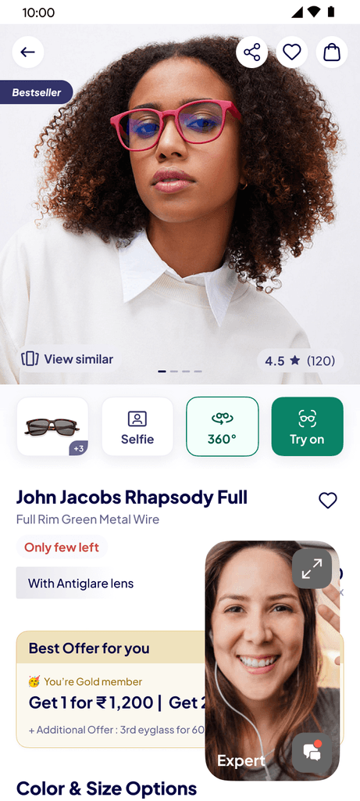360x801 pixels.
Task: Open View similar products
Action: (67, 359)
